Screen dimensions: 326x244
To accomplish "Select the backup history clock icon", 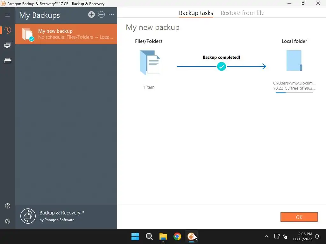I will point(8,30).
